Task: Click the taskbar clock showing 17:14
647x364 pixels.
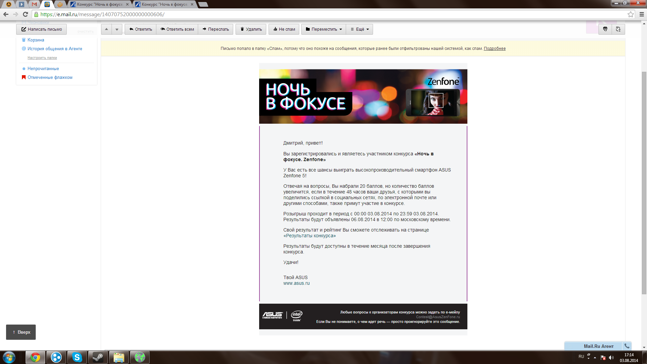Action: [x=629, y=358]
